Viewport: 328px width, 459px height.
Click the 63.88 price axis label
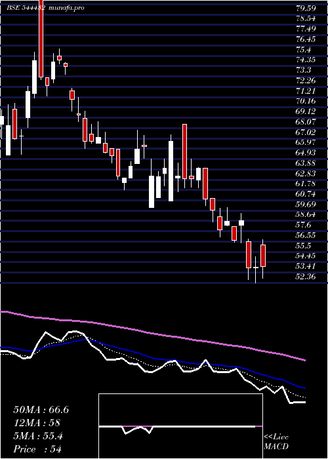[306, 163]
